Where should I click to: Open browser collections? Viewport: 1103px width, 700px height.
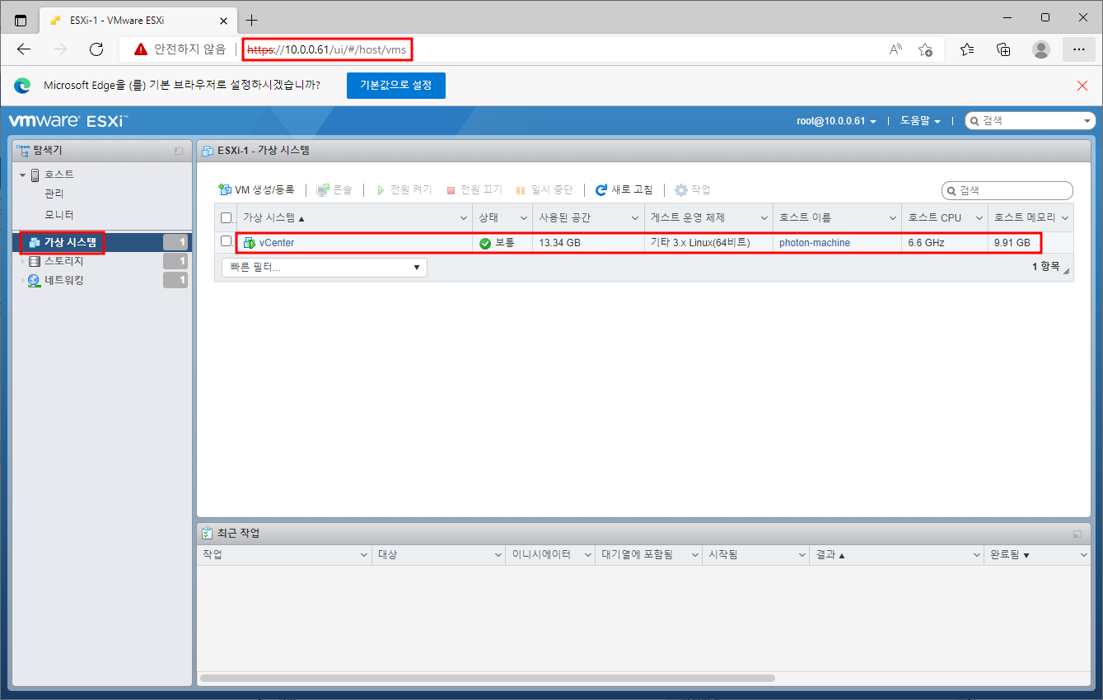pyautogui.click(x=1003, y=49)
